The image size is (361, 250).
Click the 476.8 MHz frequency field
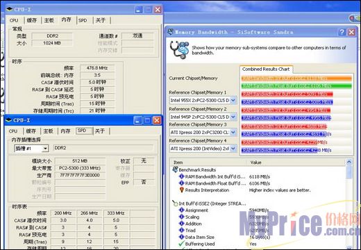[97, 68]
